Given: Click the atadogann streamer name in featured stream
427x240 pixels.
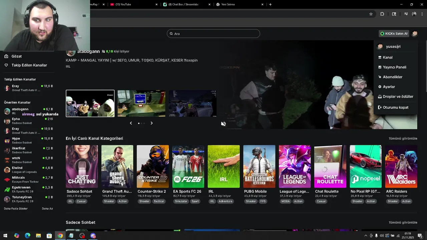Looking at the screenshot, I should click(x=88, y=51).
